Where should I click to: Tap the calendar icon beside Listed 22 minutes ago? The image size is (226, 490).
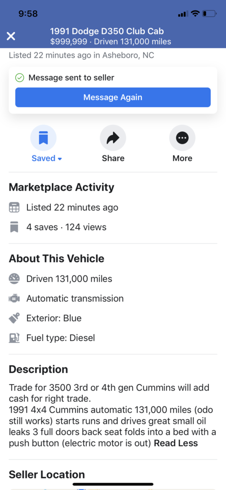tap(14, 207)
